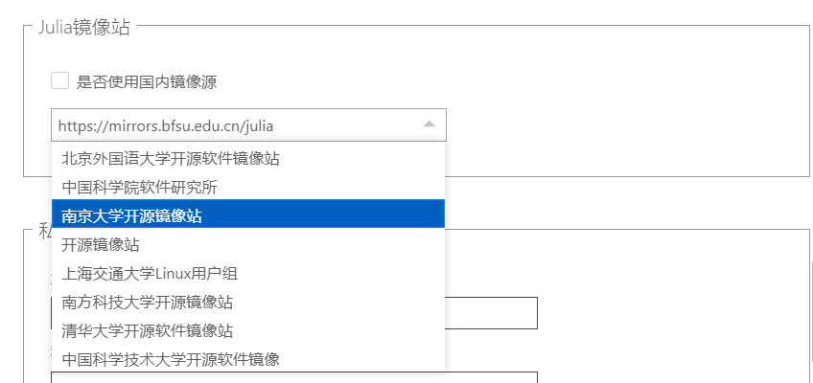813x383 pixels.
Task: Pick 清华大学开源软件镜像站 from the dropdown
Action: click(x=148, y=330)
